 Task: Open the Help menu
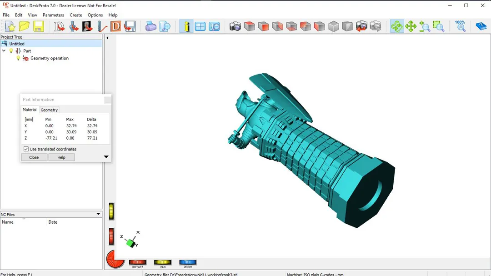coord(113,15)
